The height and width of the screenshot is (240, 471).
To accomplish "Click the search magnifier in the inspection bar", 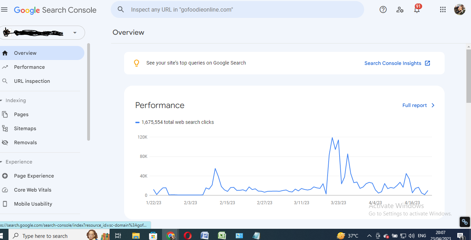I will tap(121, 9).
